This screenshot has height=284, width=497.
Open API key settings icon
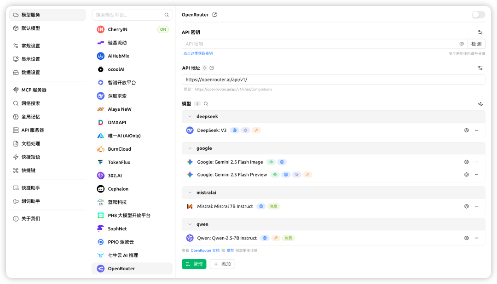pyautogui.click(x=480, y=32)
